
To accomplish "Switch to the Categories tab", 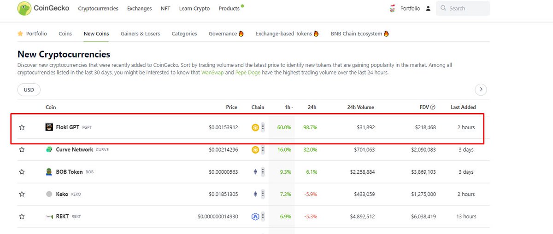I will (184, 34).
